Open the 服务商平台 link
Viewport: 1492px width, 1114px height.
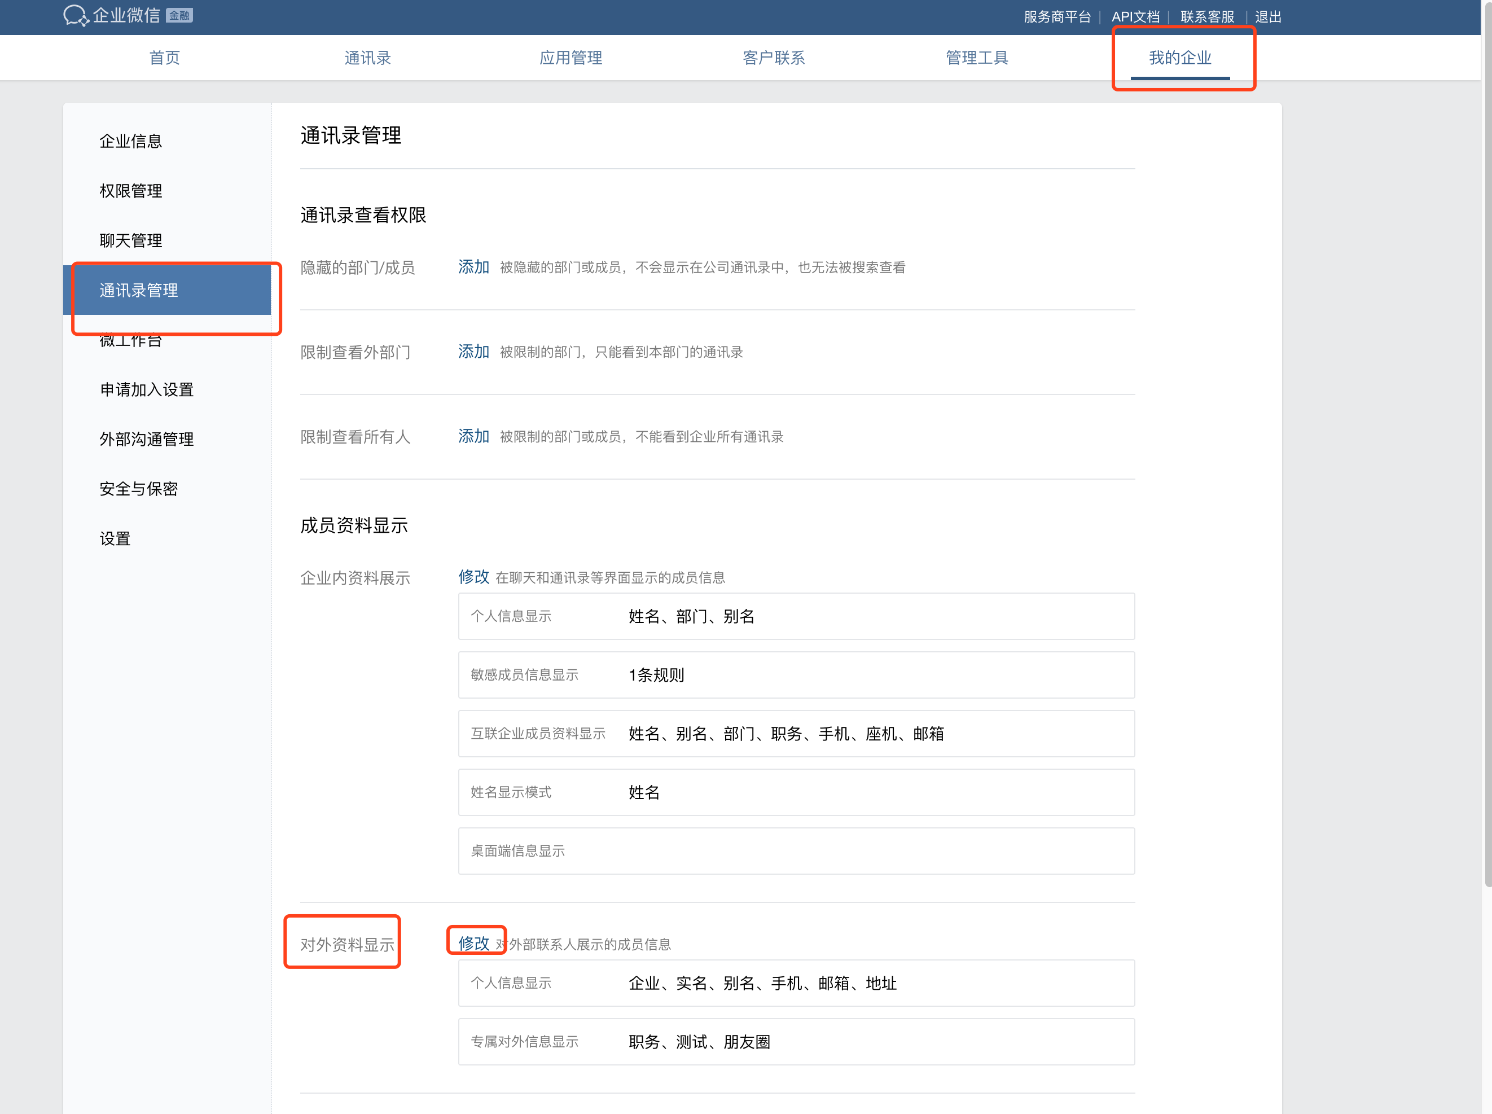[1056, 17]
